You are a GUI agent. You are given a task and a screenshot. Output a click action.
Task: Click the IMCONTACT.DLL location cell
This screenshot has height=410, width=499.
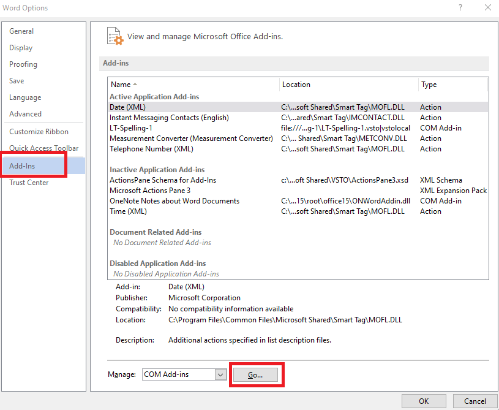coord(343,118)
